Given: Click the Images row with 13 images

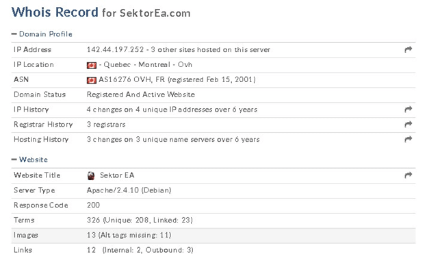Looking at the screenshot, I should pyautogui.click(x=213, y=236).
